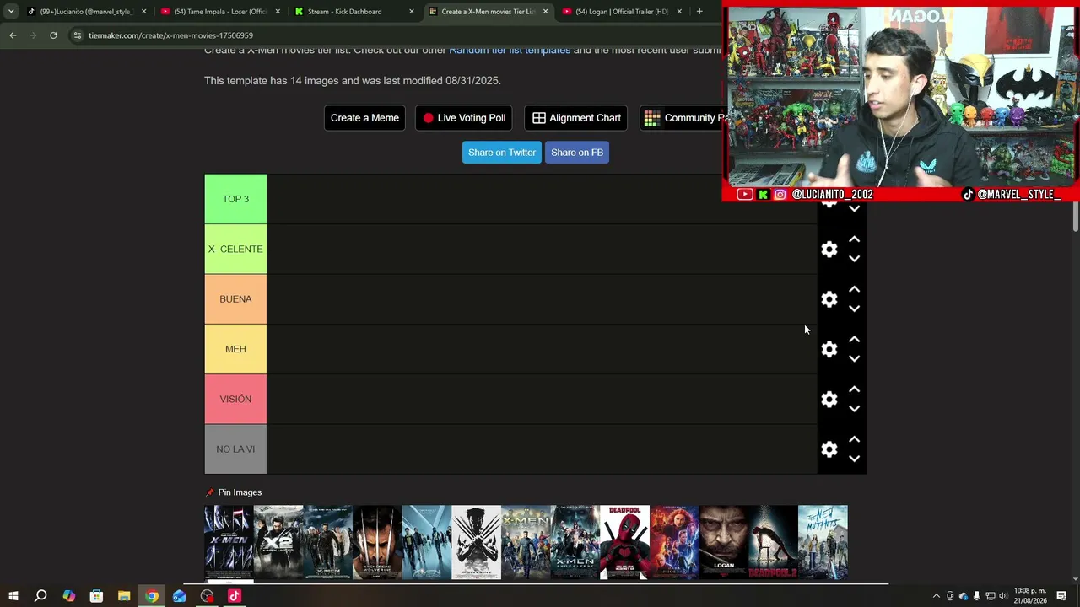Select the Logan movie poster

723,542
